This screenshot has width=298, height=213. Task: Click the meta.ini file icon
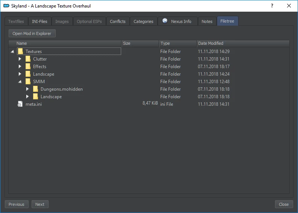click(x=20, y=104)
